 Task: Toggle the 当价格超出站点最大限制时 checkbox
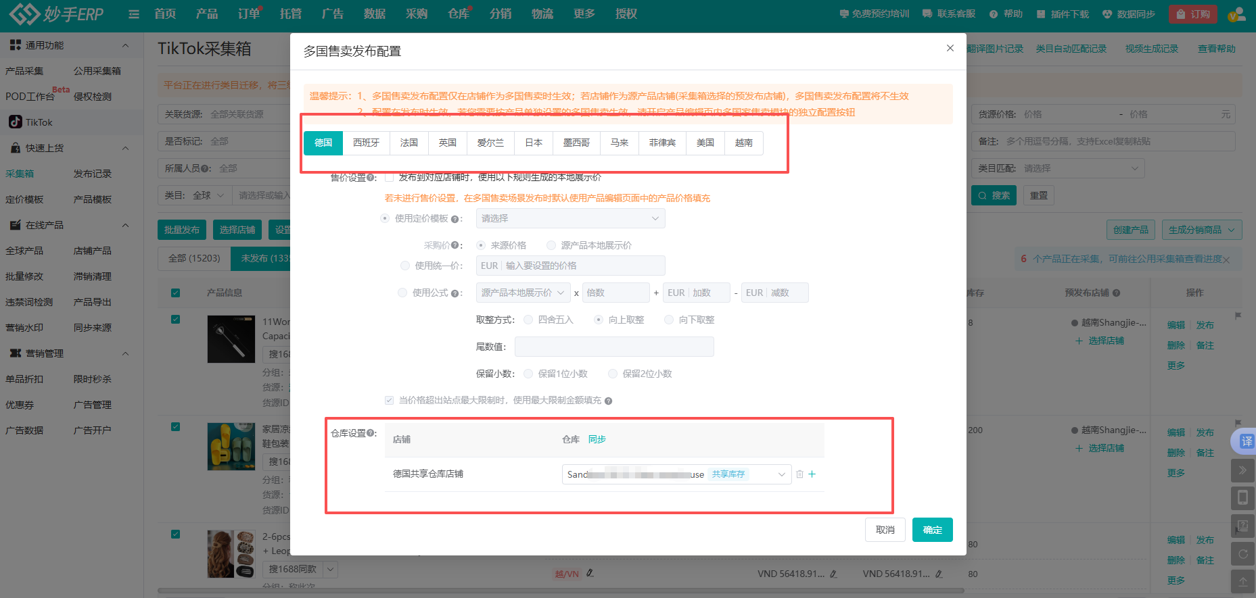[390, 400]
